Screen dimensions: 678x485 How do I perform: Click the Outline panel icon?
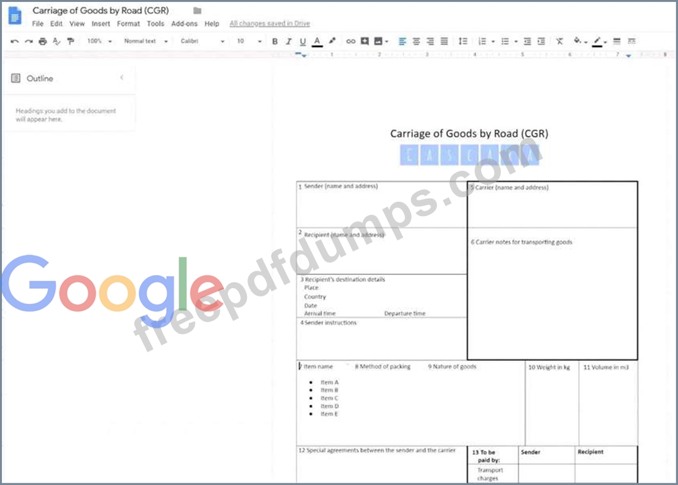(16, 78)
